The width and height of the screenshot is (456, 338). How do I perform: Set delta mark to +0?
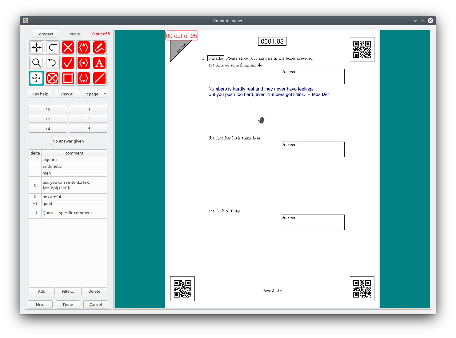48,109
